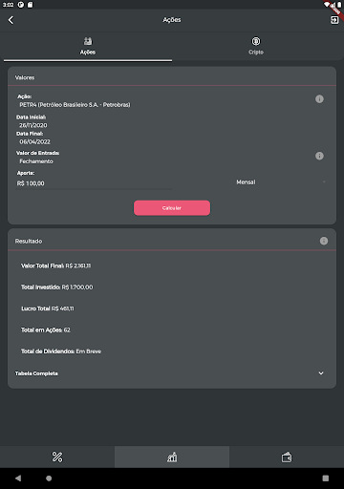This screenshot has height=489, width=344.
Task: Tap the back arrow in header
Action: (x=11, y=20)
